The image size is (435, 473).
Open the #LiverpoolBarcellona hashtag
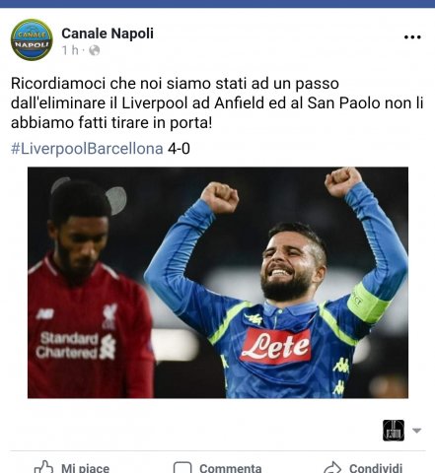coord(87,149)
